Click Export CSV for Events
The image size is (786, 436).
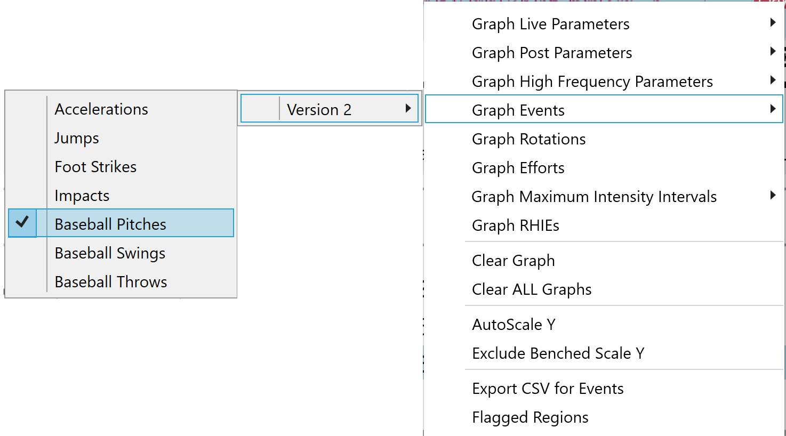click(548, 389)
